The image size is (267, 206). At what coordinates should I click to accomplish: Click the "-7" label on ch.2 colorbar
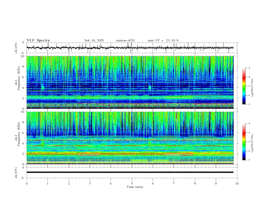tap(249, 160)
